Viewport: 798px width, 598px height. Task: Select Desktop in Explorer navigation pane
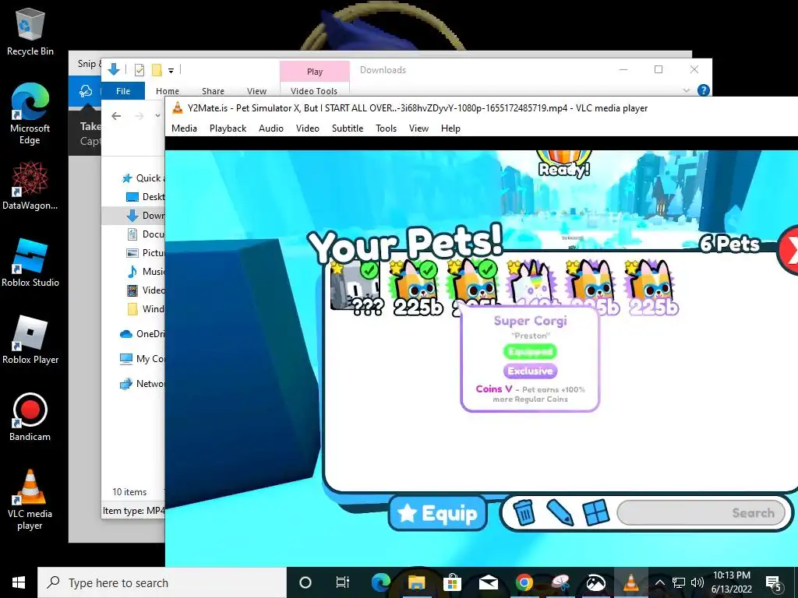(x=145, y=197)
